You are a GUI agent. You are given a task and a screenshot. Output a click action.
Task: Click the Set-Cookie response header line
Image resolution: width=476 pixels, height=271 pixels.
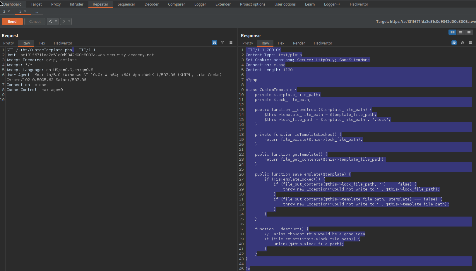tap(308, 60)
